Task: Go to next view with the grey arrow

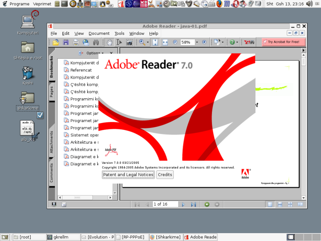Action: point(217,204)
